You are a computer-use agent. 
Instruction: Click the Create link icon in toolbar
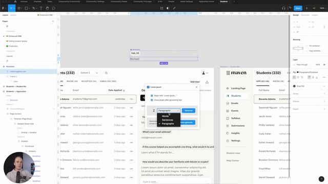(174, 8)
